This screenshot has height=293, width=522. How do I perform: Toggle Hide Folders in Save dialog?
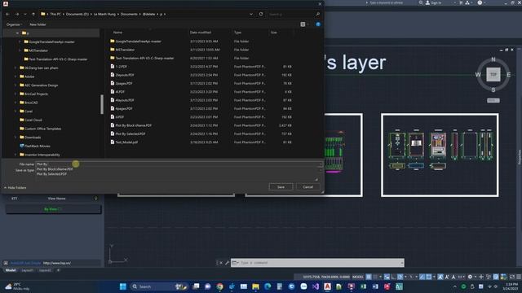click(x=15, y=188)
